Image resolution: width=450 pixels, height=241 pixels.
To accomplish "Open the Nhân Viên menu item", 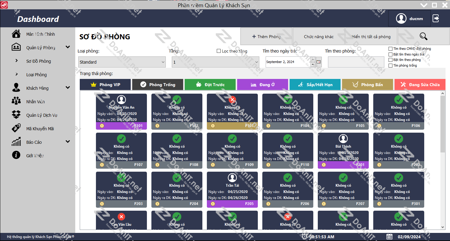I will tap(35, 102).
